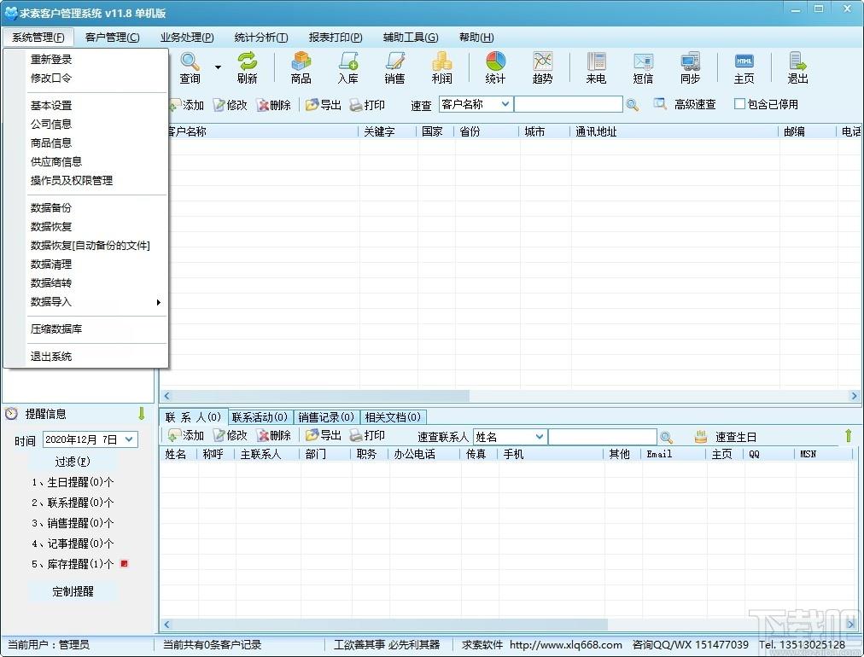Open the 客户管理(C) menu
Screen dimensions: 864x657
point(113,37)
